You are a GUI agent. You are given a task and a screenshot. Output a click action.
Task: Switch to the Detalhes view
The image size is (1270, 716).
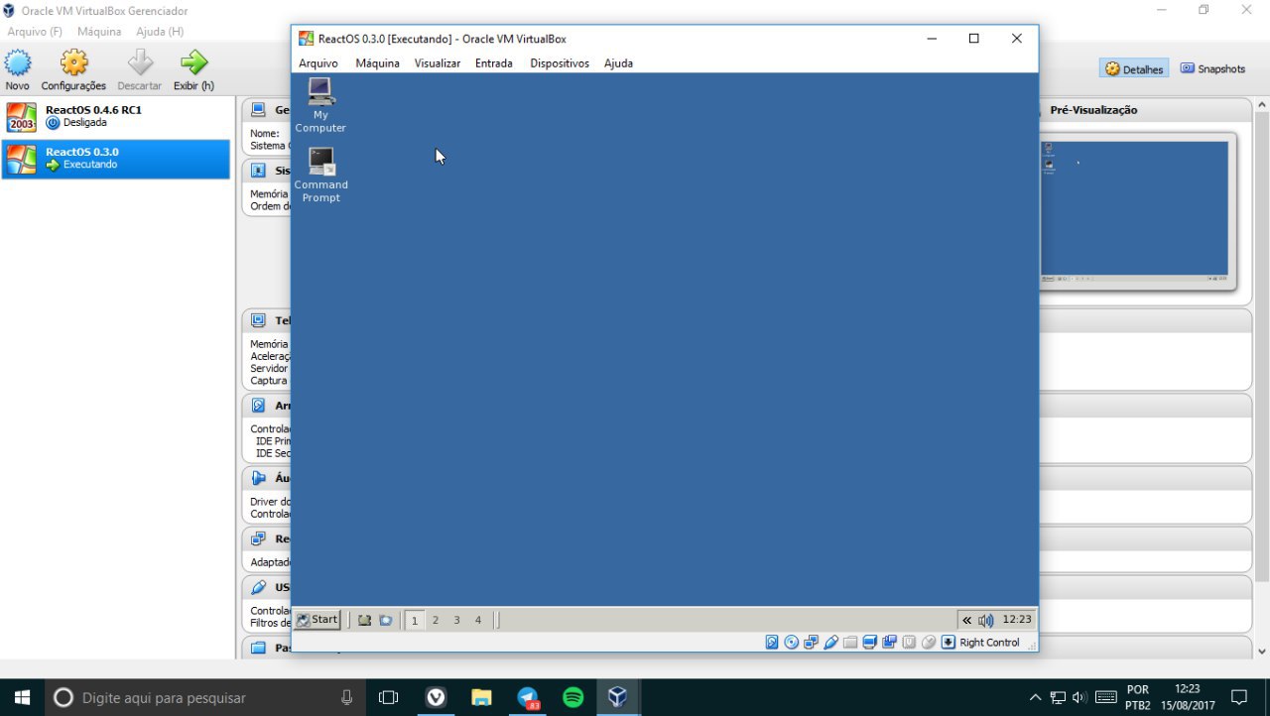(1134, 69)
